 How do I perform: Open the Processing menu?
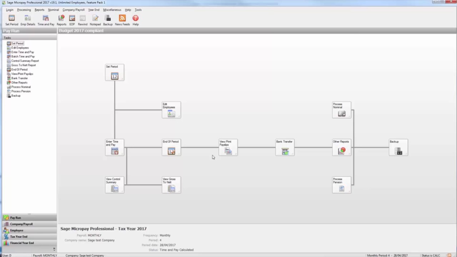24,10
